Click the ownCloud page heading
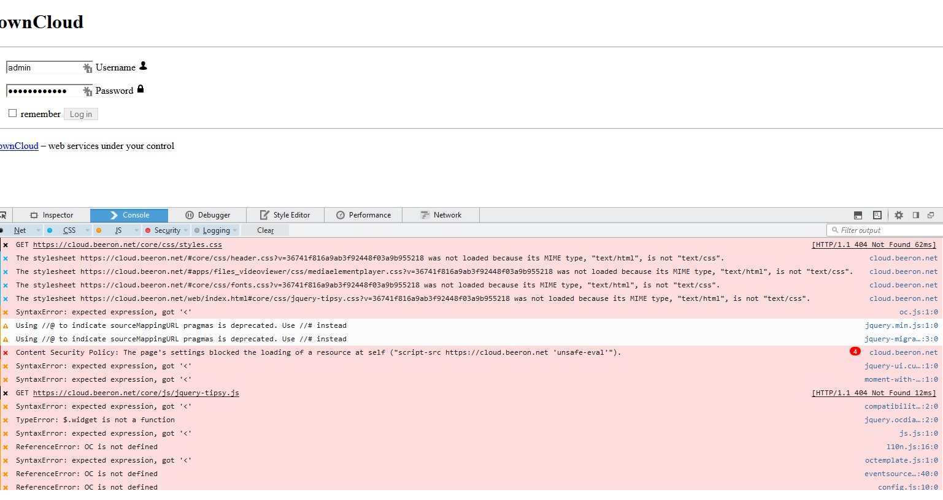Viewport: 943px width, 500px height. click(x=42, y=22)
